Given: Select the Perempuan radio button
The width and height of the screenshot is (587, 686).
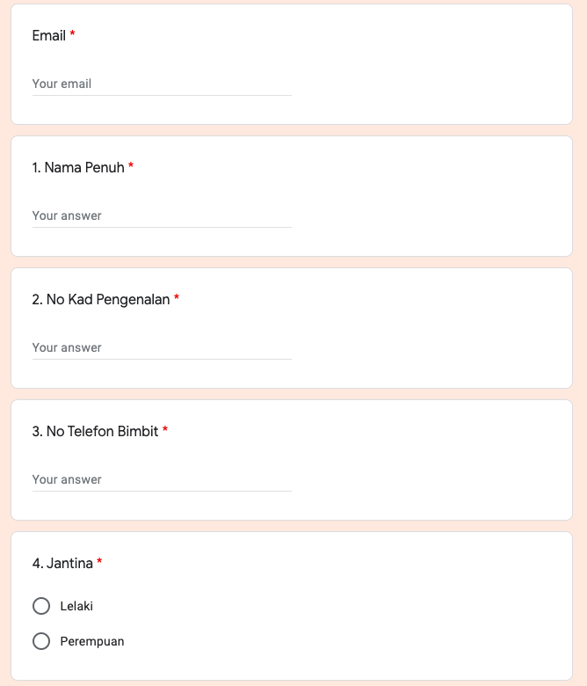Looking at the screenshot, I should pos(41,641).
